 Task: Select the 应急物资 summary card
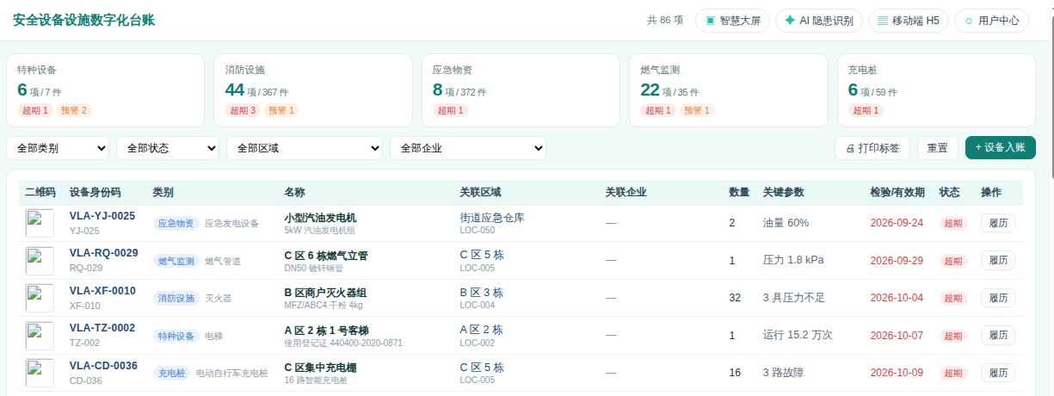point(521,90)
